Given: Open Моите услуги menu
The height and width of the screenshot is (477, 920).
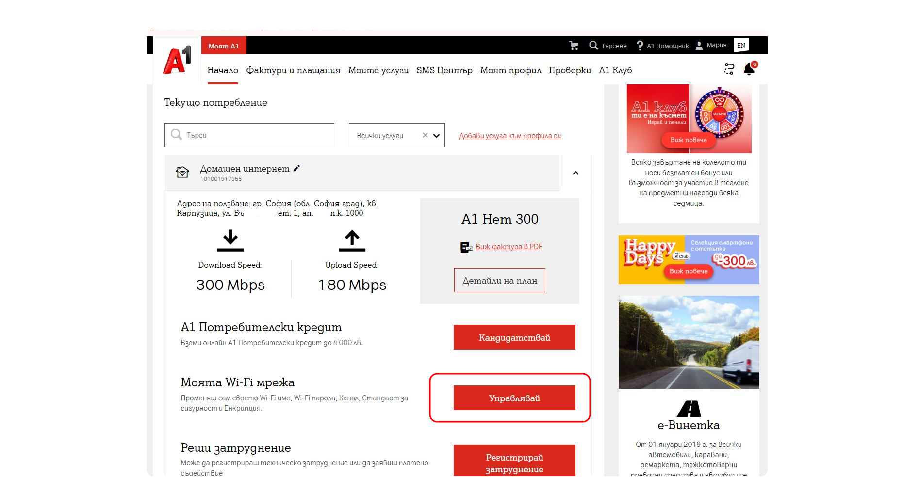Looking at the screenshot, I should click(x=378, y=70).
